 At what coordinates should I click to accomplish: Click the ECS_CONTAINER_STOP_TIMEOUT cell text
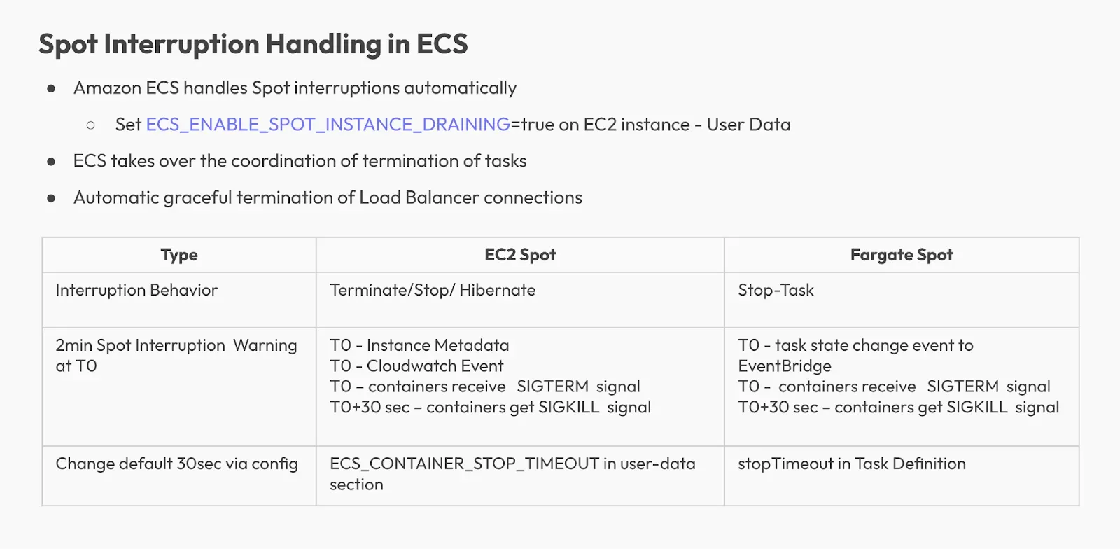pyautogui.click(x=512, y=474)
